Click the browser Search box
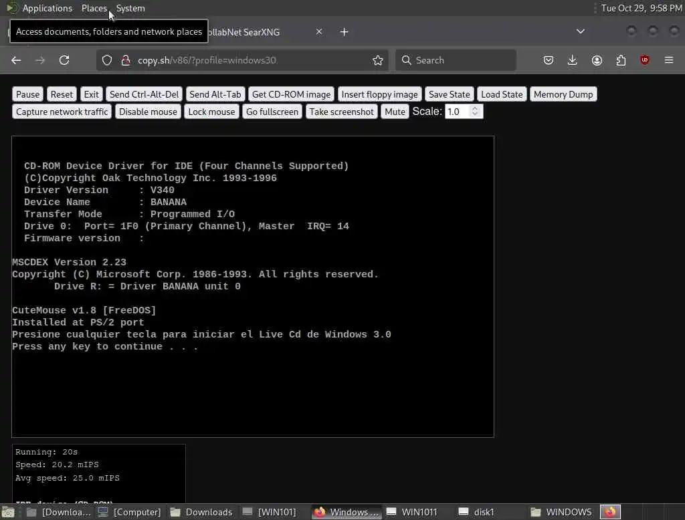This screenshot has width=685, height=520. click(456, 60)
